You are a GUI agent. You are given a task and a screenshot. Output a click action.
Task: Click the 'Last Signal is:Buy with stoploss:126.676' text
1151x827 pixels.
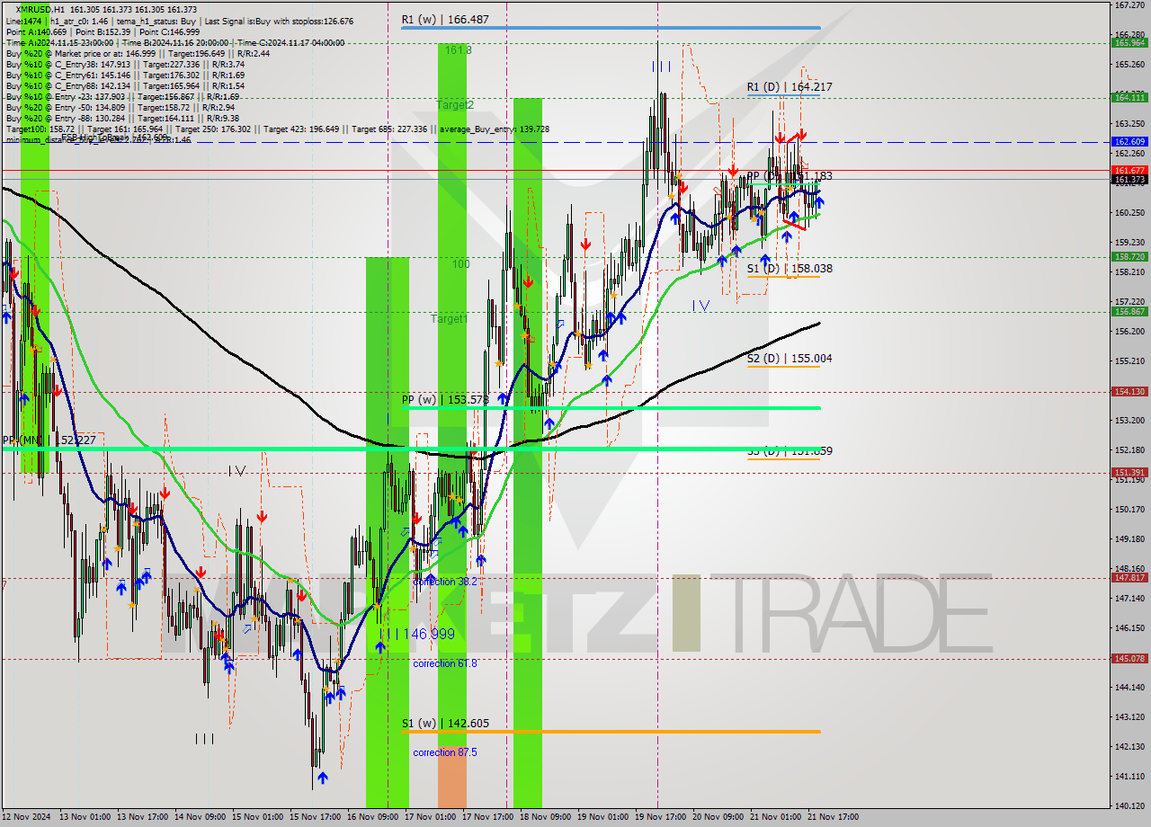click(279, 22)
